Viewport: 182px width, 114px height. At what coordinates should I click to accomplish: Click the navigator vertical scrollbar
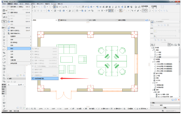(179, 61)
